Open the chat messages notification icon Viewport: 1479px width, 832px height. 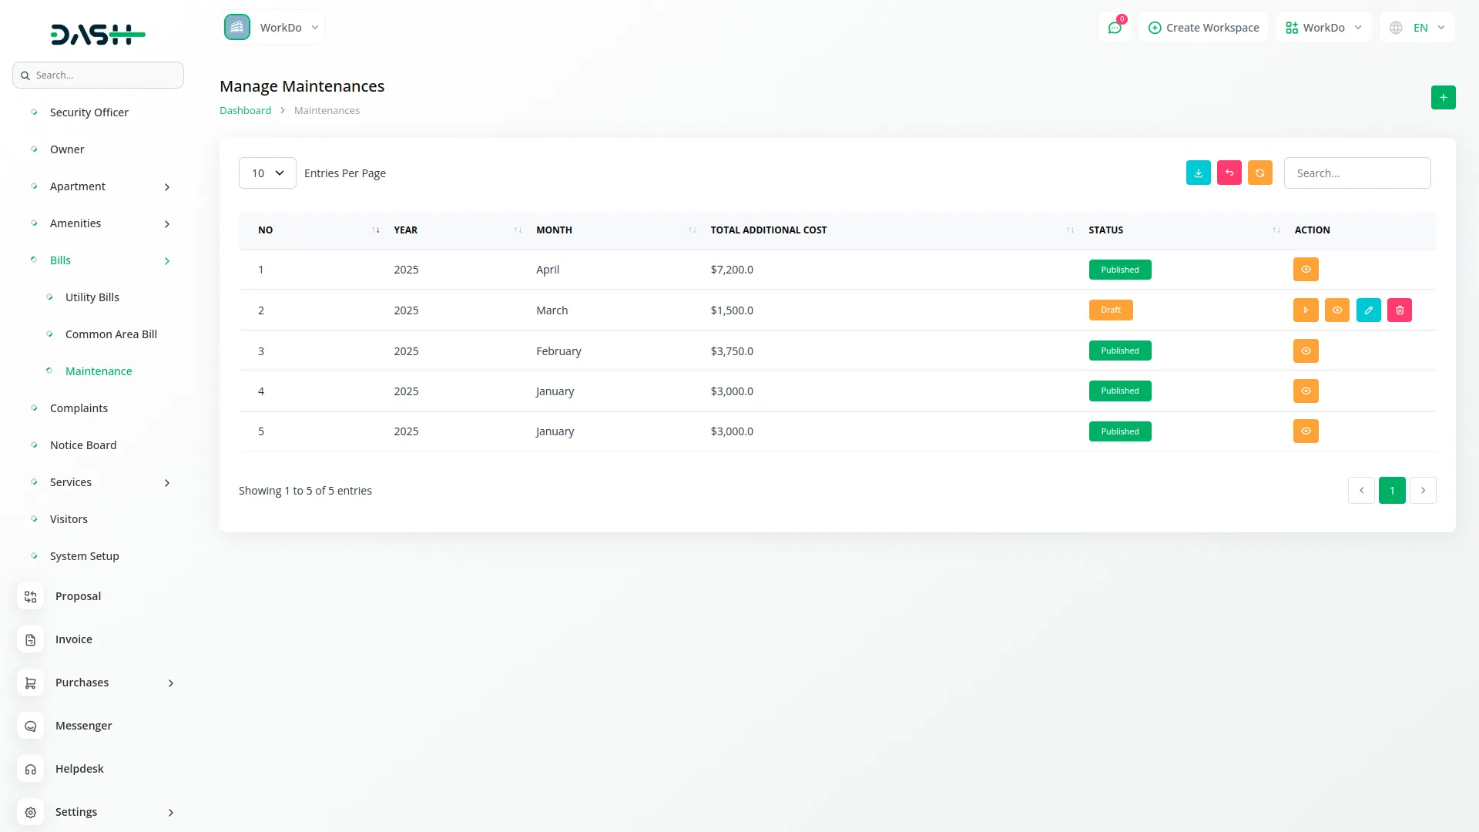(x=1114, y=28)
